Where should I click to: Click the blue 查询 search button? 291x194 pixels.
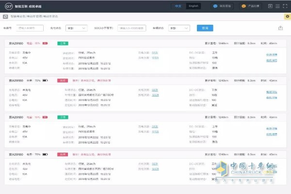tap(205, 28)
